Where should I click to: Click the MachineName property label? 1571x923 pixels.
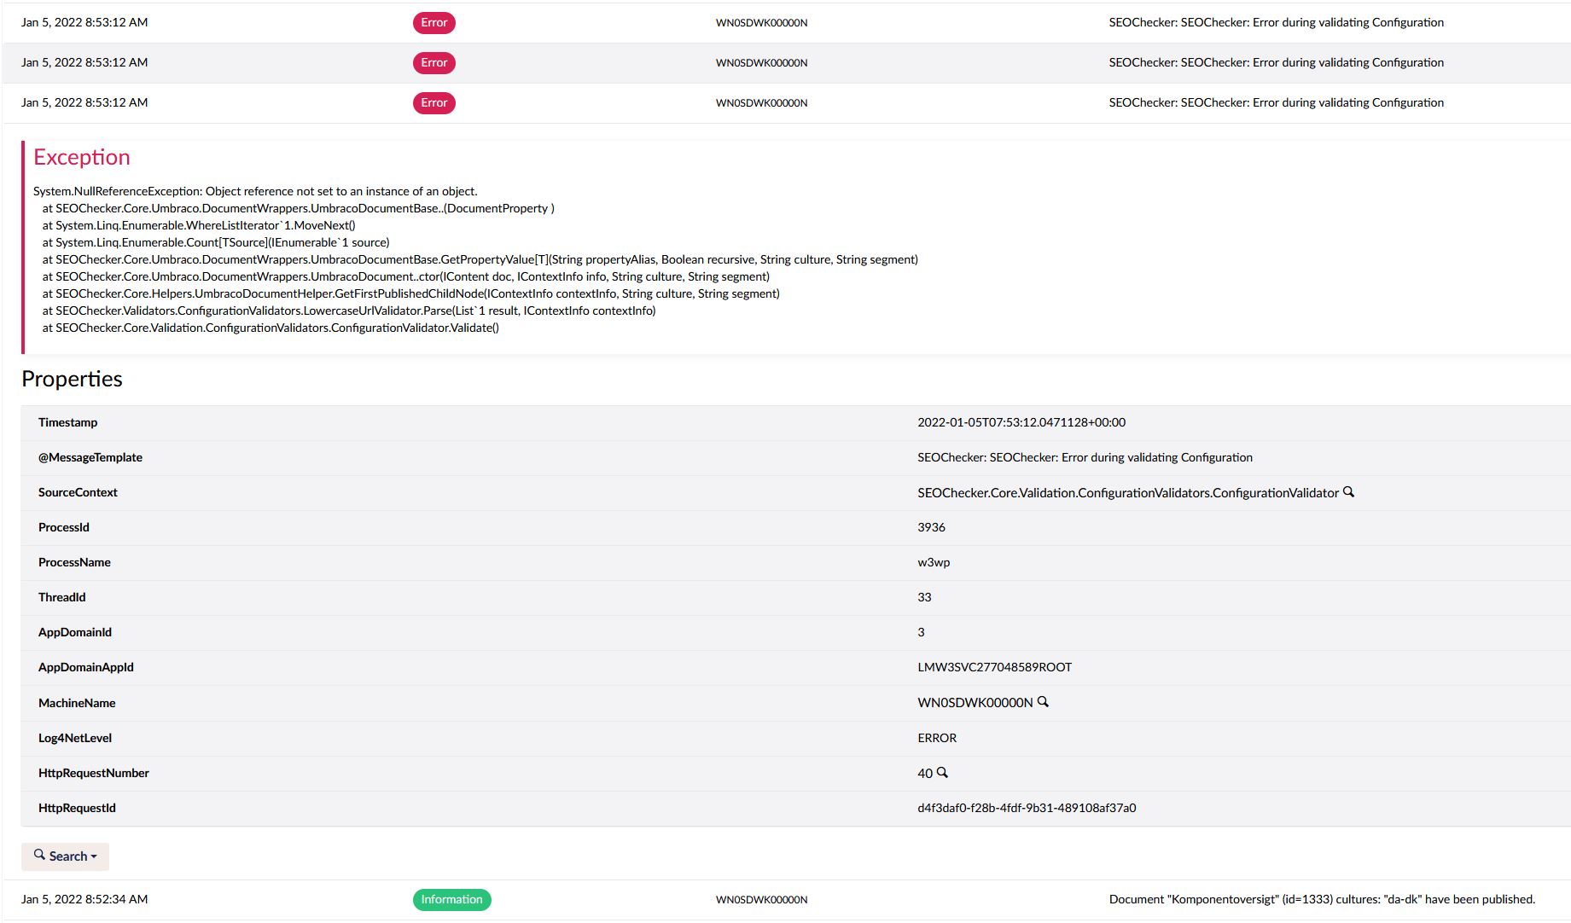tap(77, 703)
